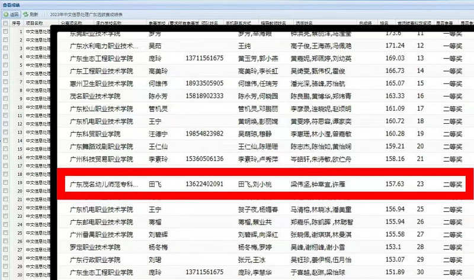Image resolution: width=474 pixels, height=280 pixels.
Task: Click instructor names 刘碧辉,向泽红
Action: 258,234
